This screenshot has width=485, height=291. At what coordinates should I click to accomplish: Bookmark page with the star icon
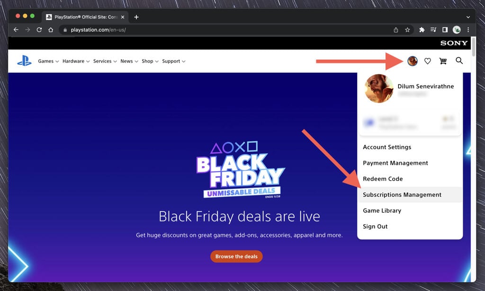tap(407, 30)
